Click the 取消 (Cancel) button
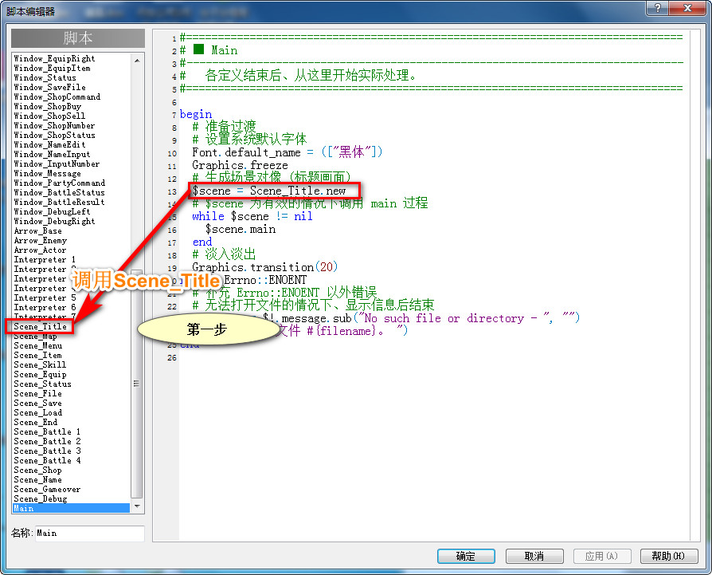 point(534,556)
